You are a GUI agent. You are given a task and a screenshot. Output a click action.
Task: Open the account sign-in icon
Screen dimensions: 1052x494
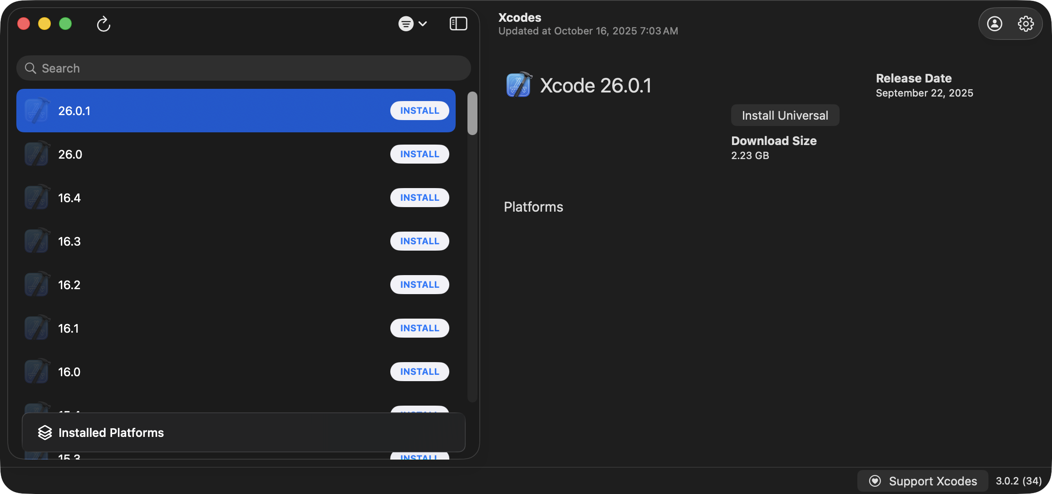tap(994, 24)
